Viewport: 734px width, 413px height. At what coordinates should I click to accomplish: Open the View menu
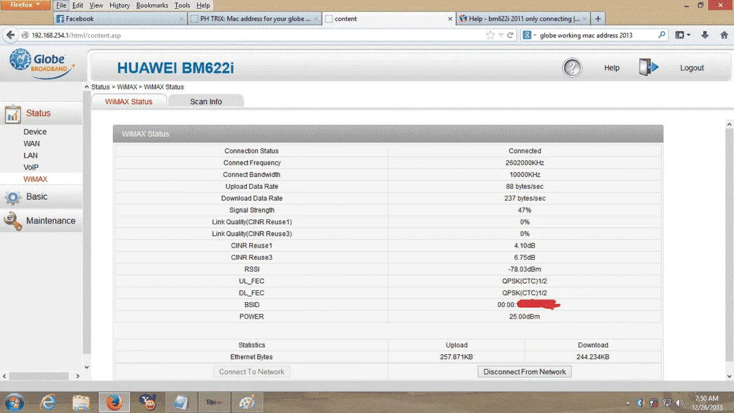click(96, 5)
